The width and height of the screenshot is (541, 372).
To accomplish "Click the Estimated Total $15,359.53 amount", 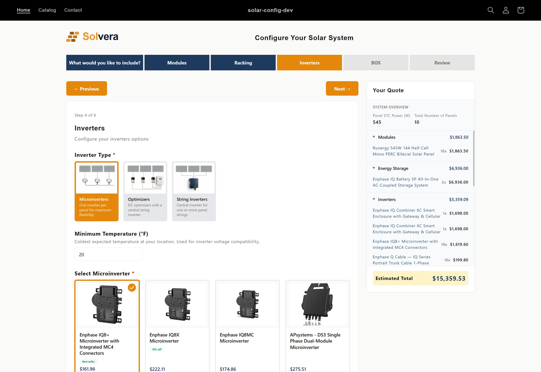I will pos(449,278).
